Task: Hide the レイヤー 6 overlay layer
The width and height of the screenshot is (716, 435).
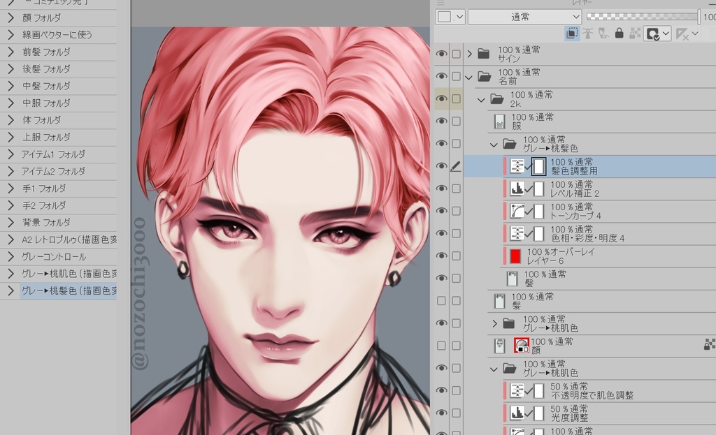Action: (441, 256)
